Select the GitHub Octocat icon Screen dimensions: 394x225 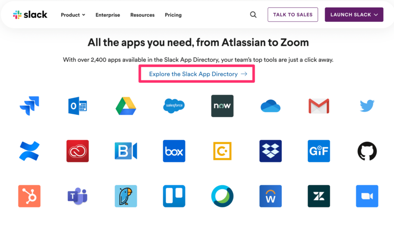tap(367, 151)
